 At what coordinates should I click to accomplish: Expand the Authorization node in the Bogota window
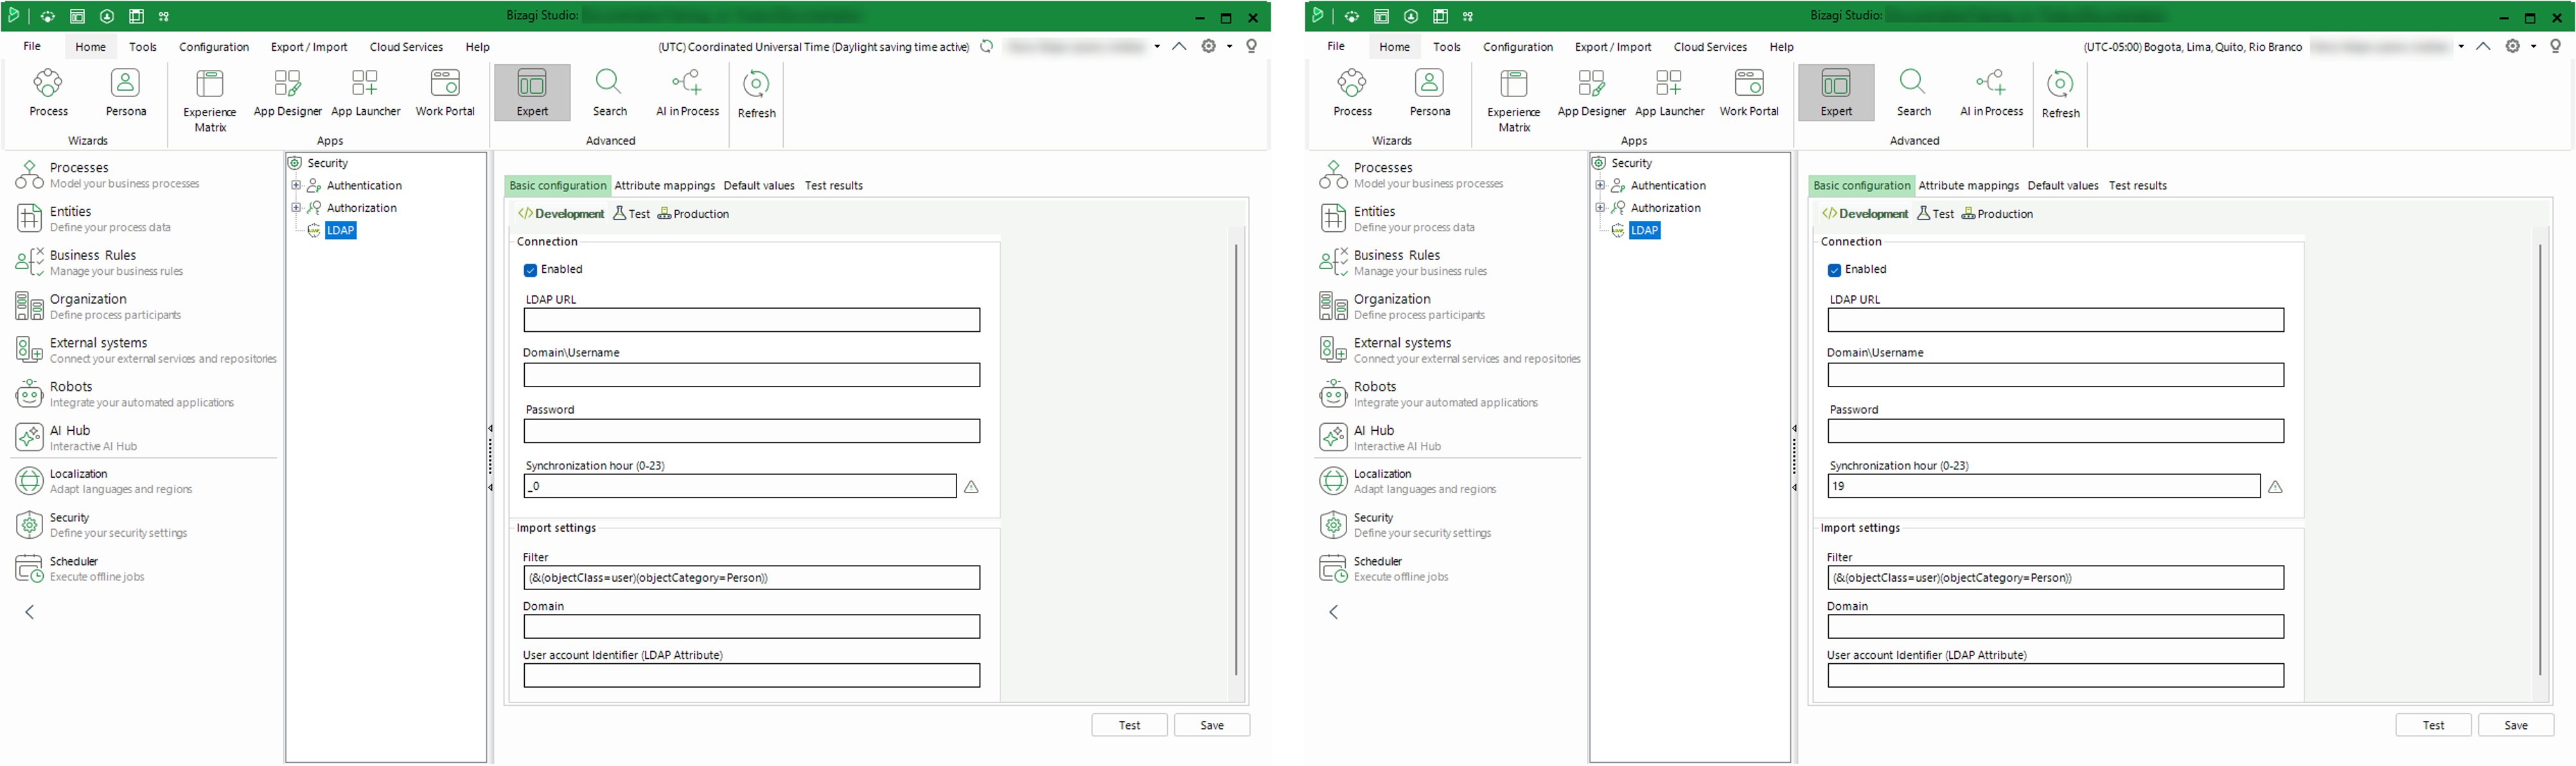click(1600, 208)
